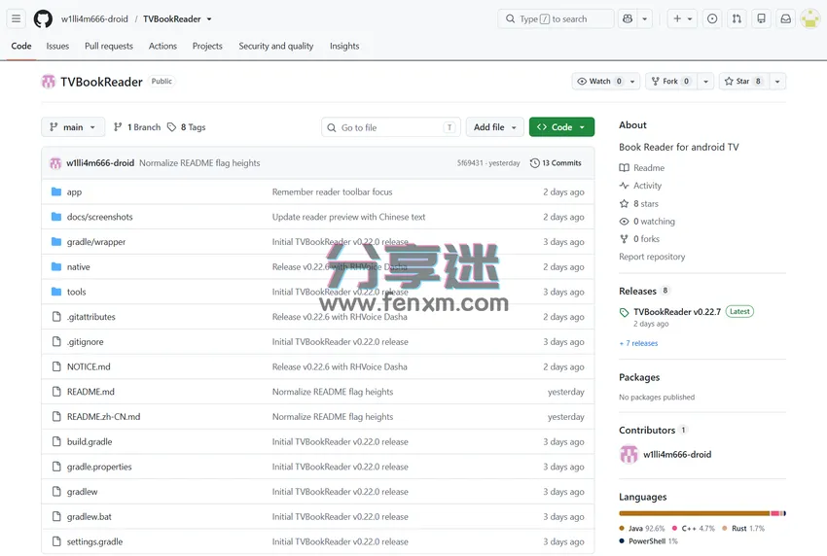The height and width of the screenshot is (556, 827).
Task: Click the NOTICE.md file icon
Action: [x=56, y=366]
